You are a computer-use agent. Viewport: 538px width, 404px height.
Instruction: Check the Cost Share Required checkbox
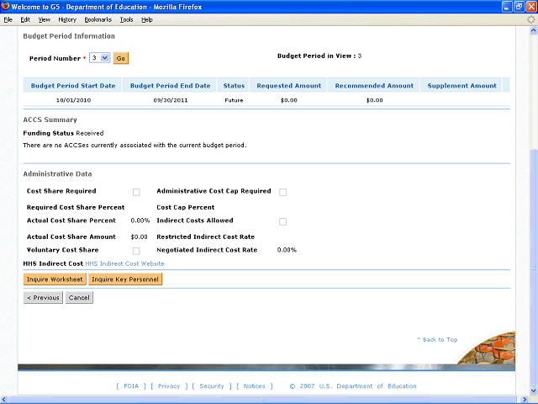tap(136, 192)
